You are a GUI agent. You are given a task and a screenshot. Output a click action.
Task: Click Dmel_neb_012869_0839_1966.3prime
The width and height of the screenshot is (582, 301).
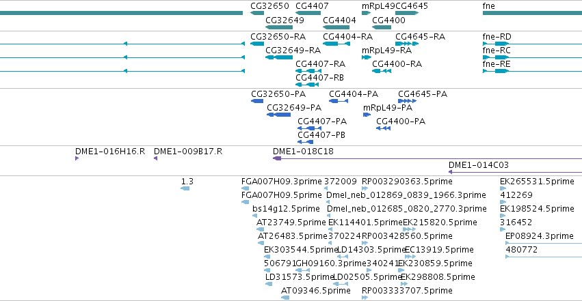[406, 195]
